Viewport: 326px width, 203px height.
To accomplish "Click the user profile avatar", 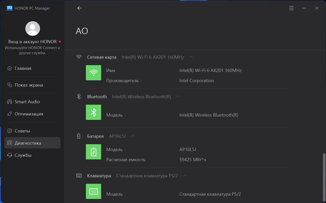I will pos(33,28).
